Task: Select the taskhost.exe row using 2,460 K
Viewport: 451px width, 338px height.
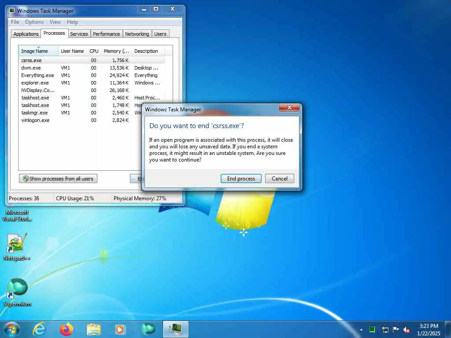Action: pos(92,98)
